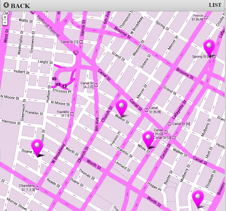Zoom in with the plus button
This screenshot has width=226, height=211.
click(x=5, y=17)
